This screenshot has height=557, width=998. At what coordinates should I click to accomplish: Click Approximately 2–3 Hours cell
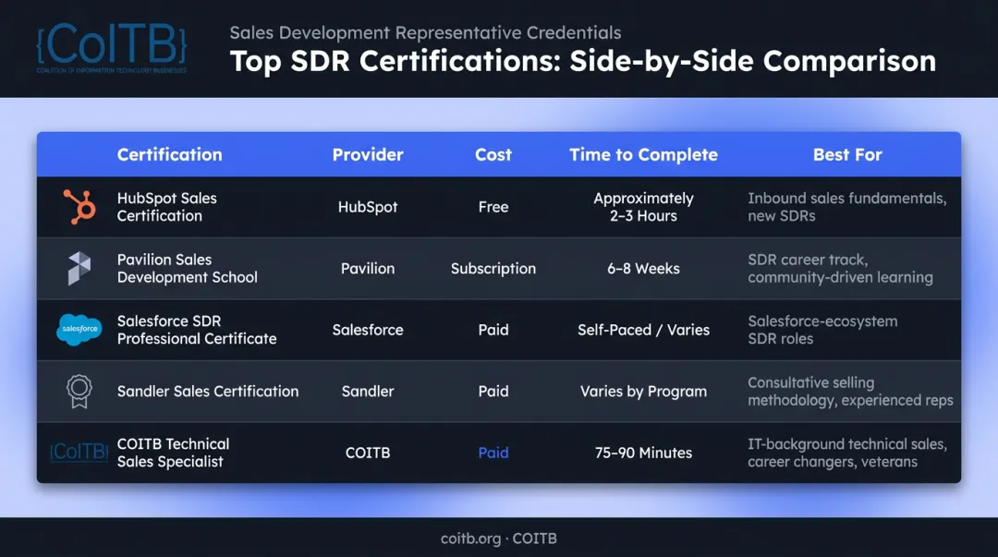(643, 207)
